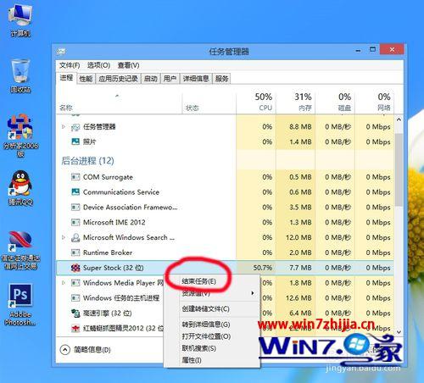The image size is (424, 383).
Task: Select the Runtime Broker row name
Action: [x=108, y=253]
